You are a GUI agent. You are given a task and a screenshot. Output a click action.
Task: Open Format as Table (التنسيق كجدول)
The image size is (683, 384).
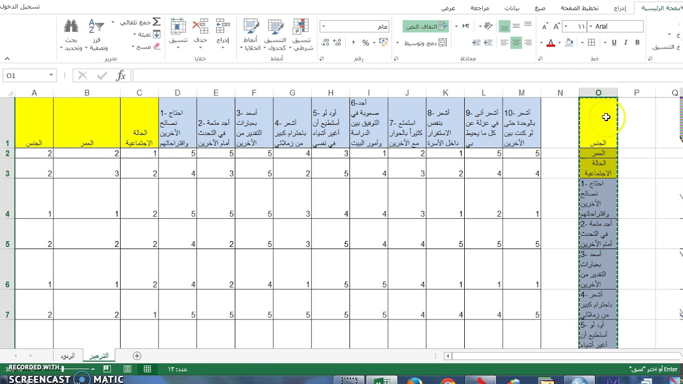[x=276, y=35]
